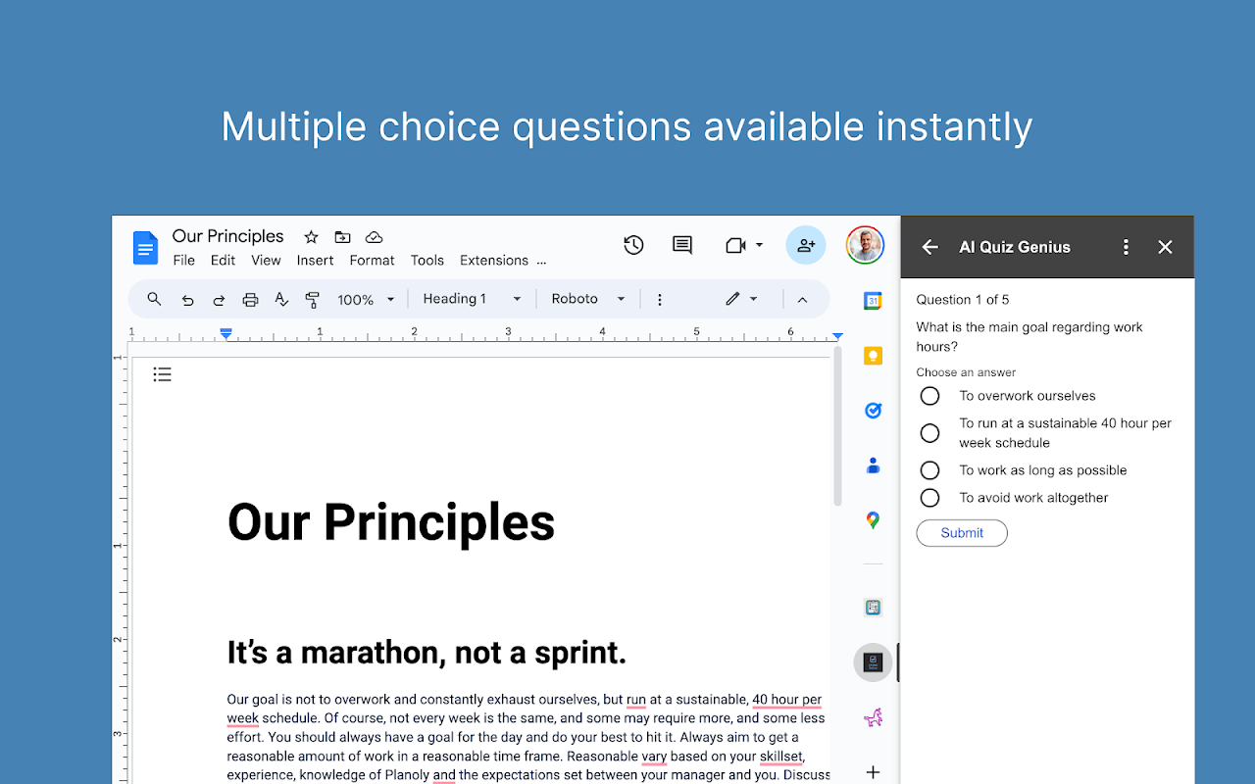Open the Extensions menu

click(494, 261)
